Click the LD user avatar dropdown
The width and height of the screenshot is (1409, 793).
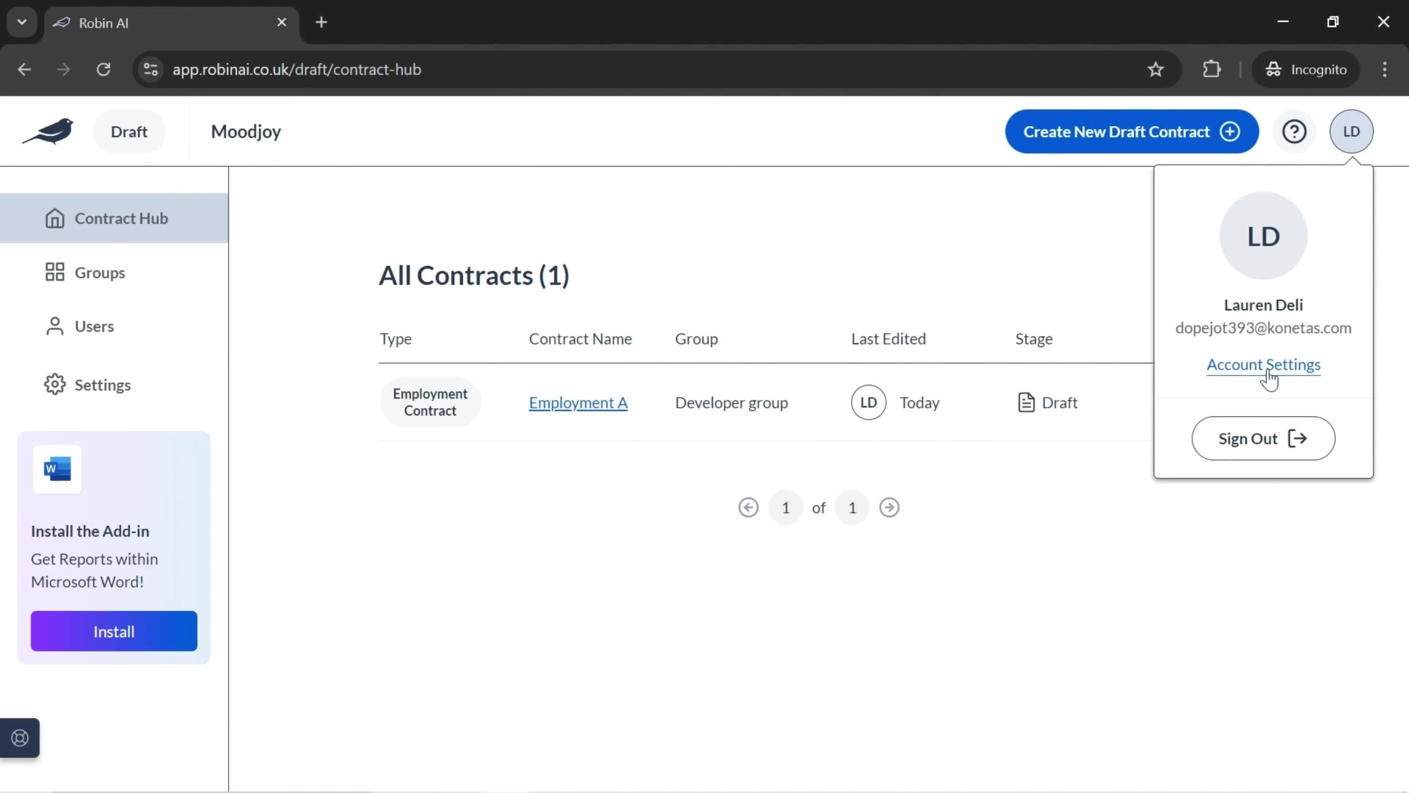pyautogui.click(x=1352, y=131)
